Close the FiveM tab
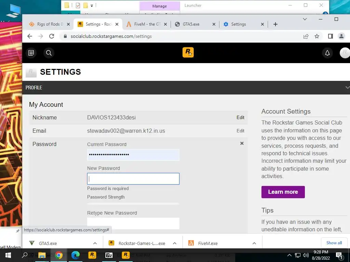 click(x=165, y=24)
